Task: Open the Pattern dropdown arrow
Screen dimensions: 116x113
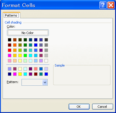Action: click(45, 82)
